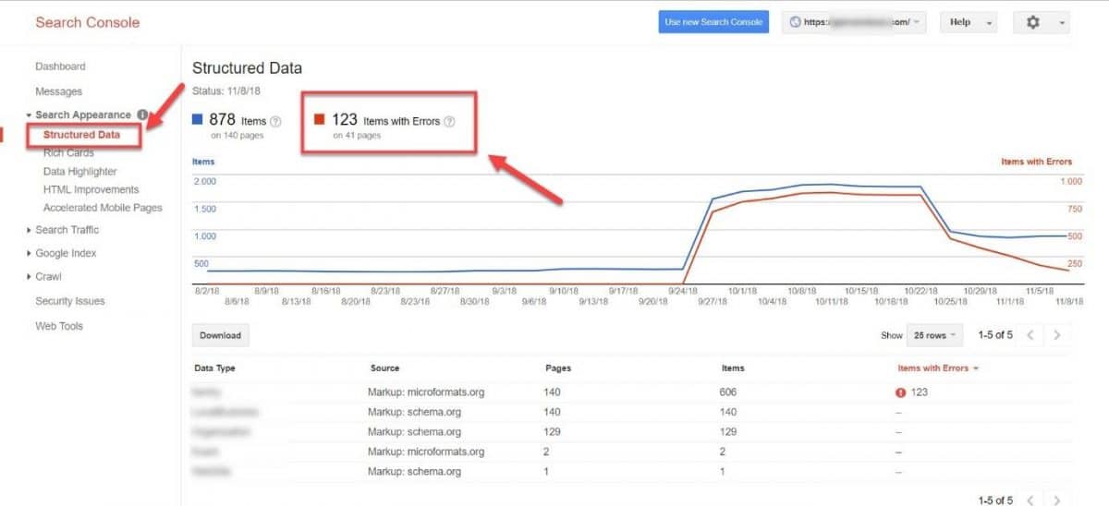Open Dashboard in the sidebar
This screenshot has width=1109, height=506.
pyautogui.click(x=60, y=66)
